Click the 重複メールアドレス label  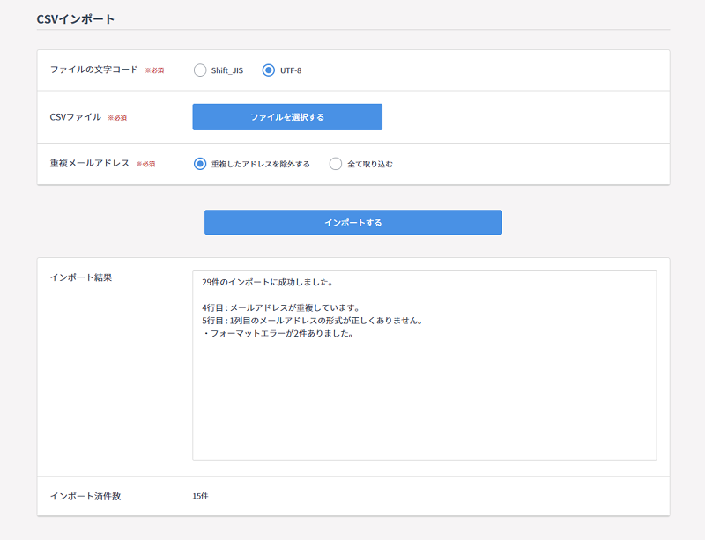pos(90,163)
